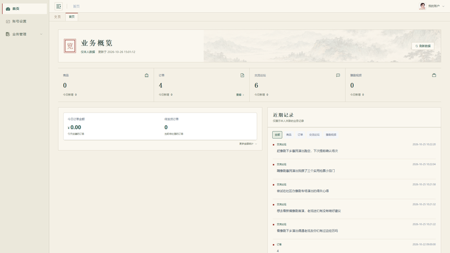Click the 待发货订单 count value
This screenshot has height=253, width=450.
[166, 128]
